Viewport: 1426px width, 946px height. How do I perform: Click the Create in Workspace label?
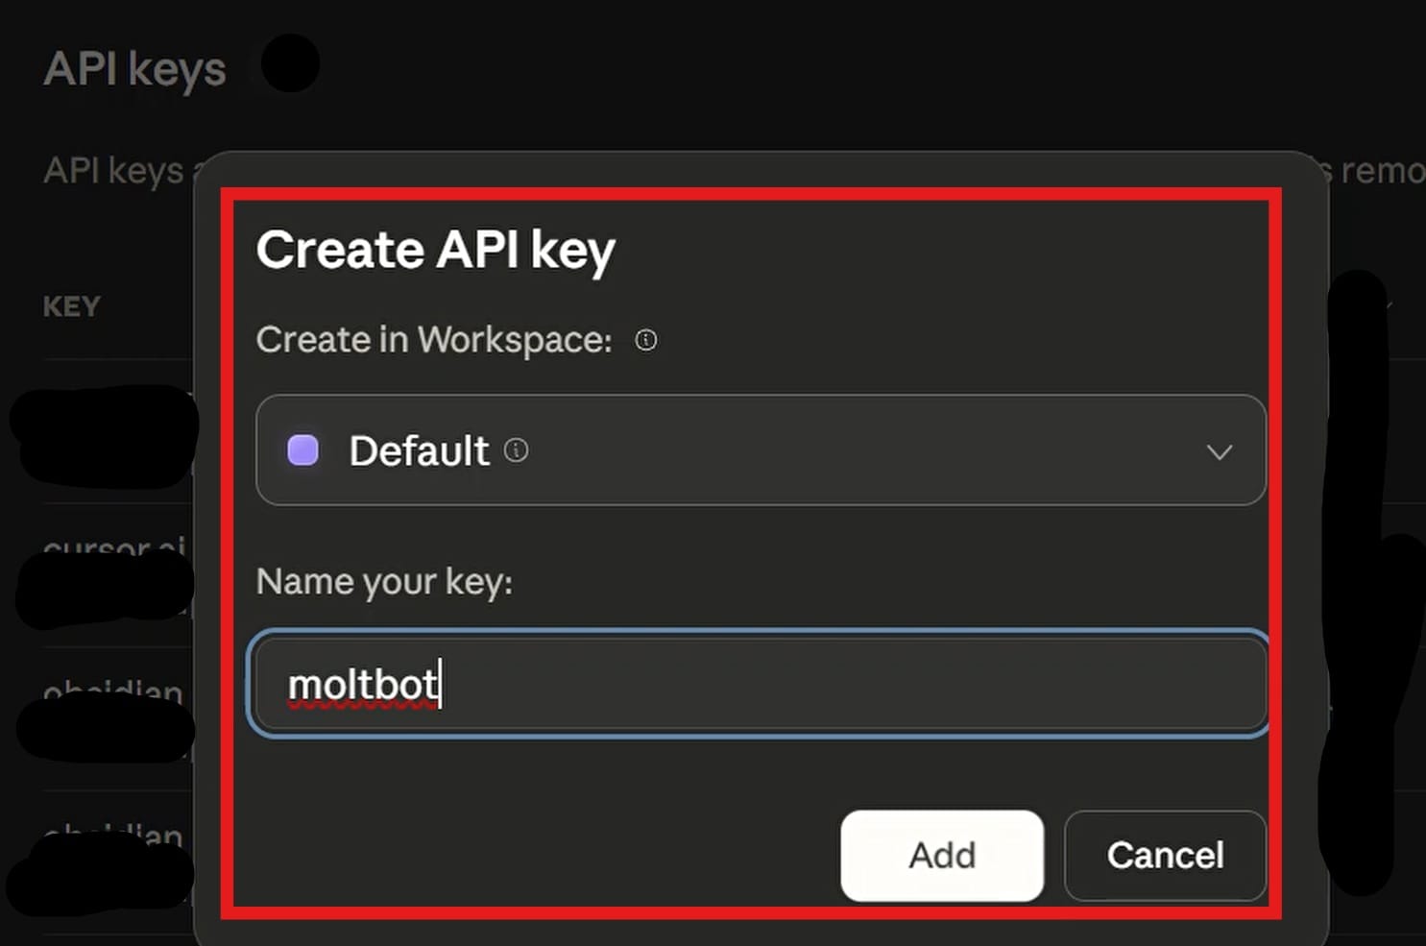coord(434,340)
